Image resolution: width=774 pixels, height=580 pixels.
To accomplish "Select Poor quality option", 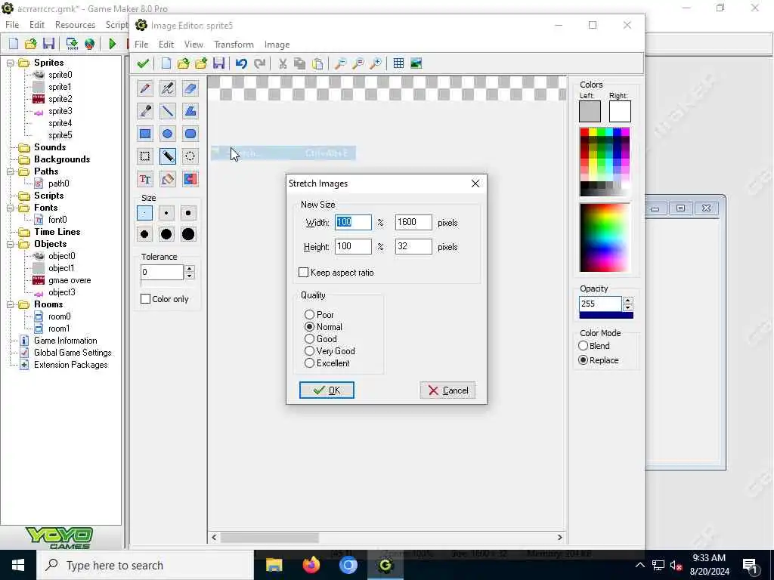I will pos(309,315).
